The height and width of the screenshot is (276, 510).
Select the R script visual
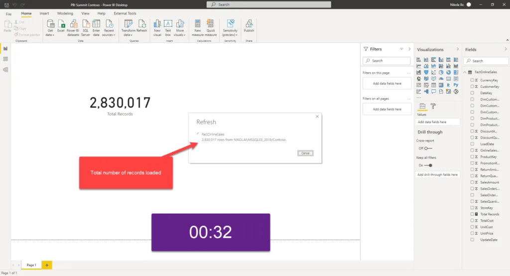click(x=448, y=85)
